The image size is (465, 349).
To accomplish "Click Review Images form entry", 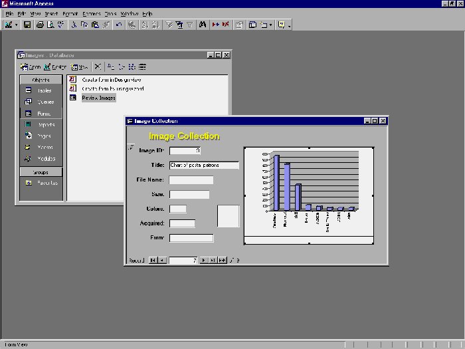I will pyautogui.click(x=98, y=98).
